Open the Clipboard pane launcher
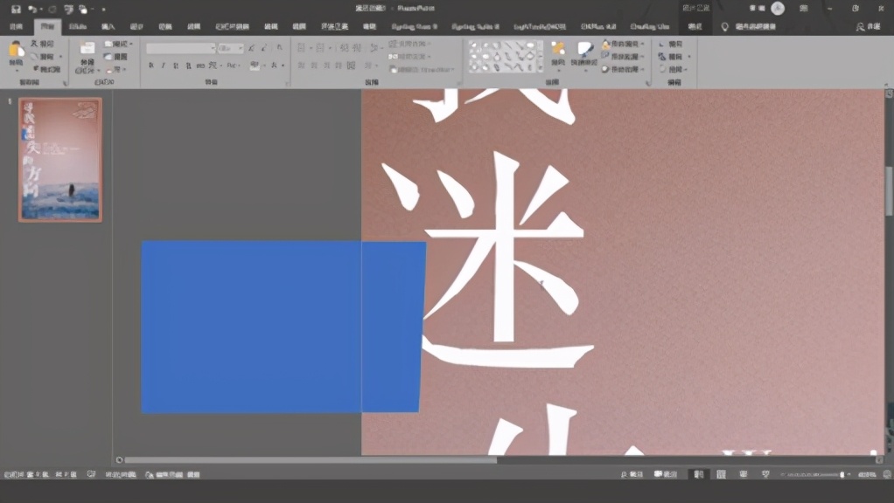The image size is (894, 503). coord(65,83)
